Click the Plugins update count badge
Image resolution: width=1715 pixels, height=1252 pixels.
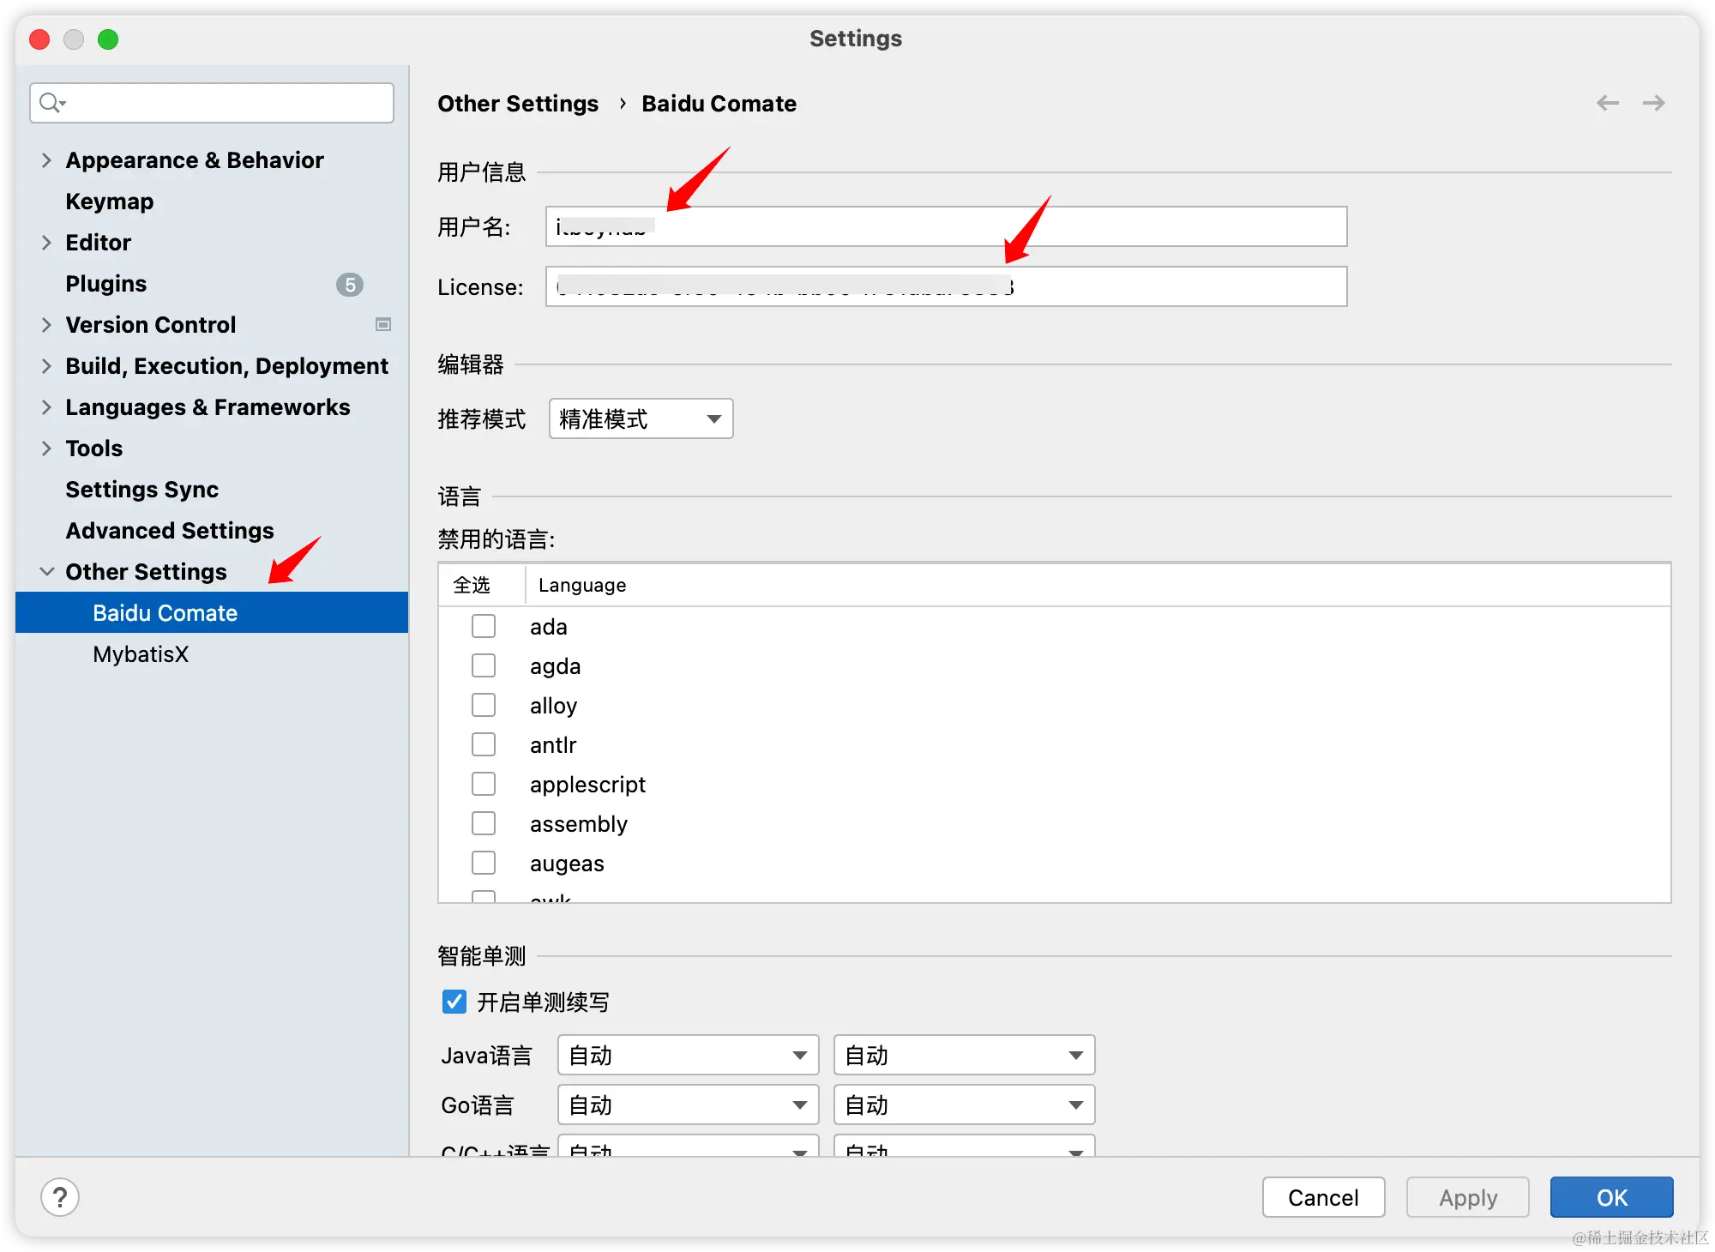point(349,284)
